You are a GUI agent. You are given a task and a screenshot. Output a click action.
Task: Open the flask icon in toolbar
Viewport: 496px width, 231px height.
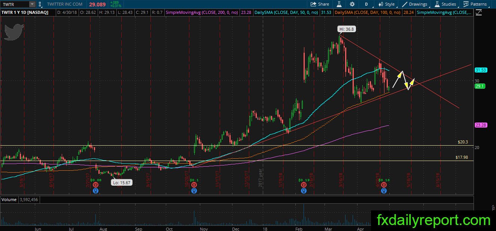339,4
